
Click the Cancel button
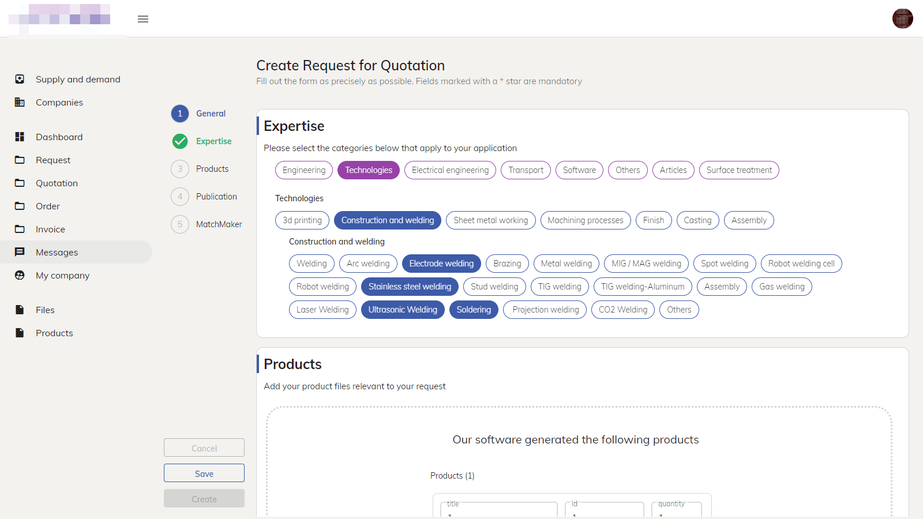(x=204, y=448)
